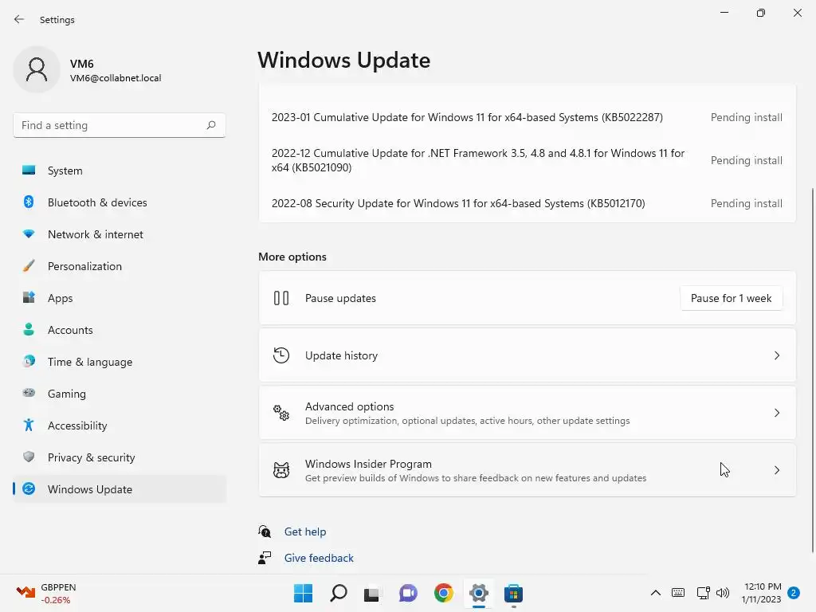Click the Windows Update sync icon in the sidebar
This screenshot has height=612, width=816.
coord(29,488)
